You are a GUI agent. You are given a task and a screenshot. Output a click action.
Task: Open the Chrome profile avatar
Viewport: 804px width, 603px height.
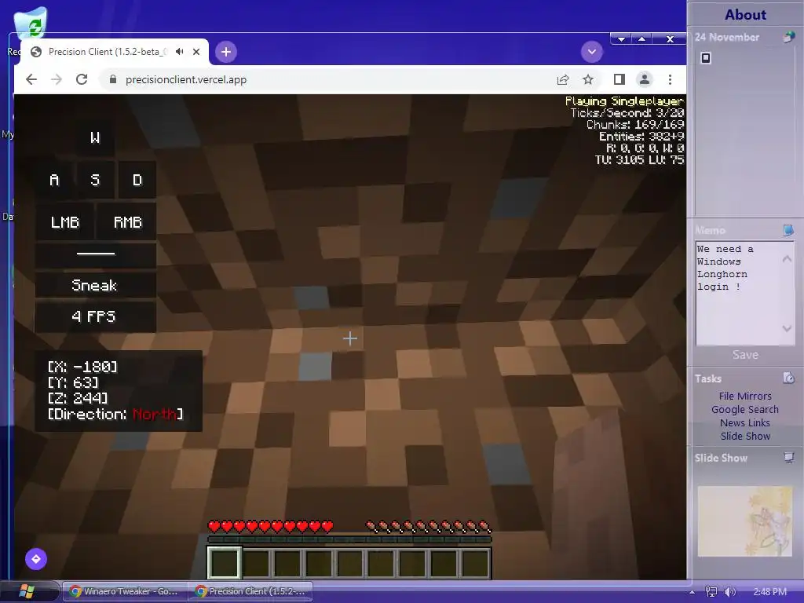pos(644,79)
